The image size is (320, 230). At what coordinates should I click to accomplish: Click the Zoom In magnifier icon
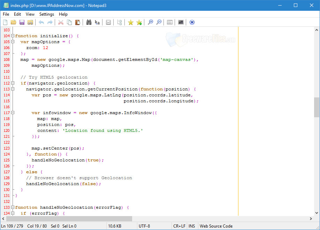click(150, 22)
